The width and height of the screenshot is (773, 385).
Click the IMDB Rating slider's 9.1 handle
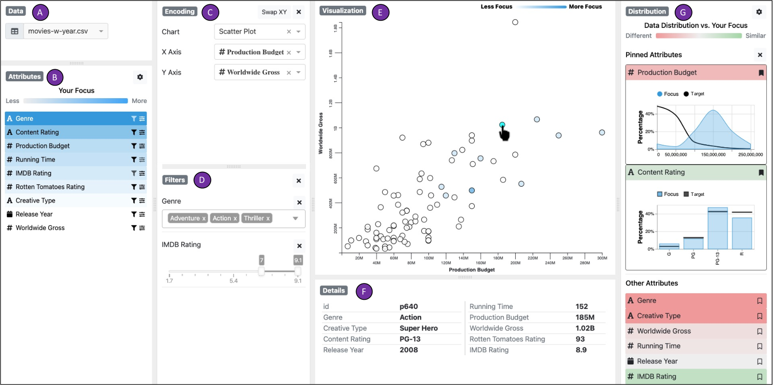coord(298,271)
